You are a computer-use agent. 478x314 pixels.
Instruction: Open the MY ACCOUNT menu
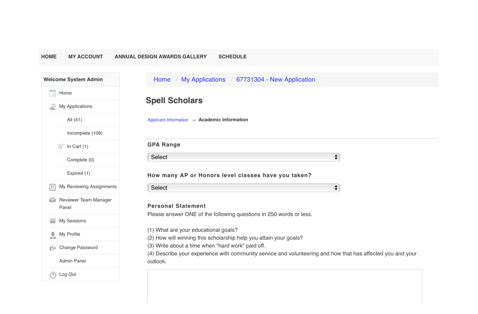pyautogui.click(x=85, y=57)
